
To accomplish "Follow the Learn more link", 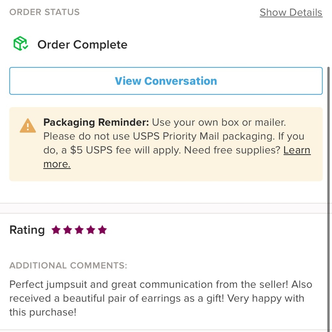I will 296,150.
